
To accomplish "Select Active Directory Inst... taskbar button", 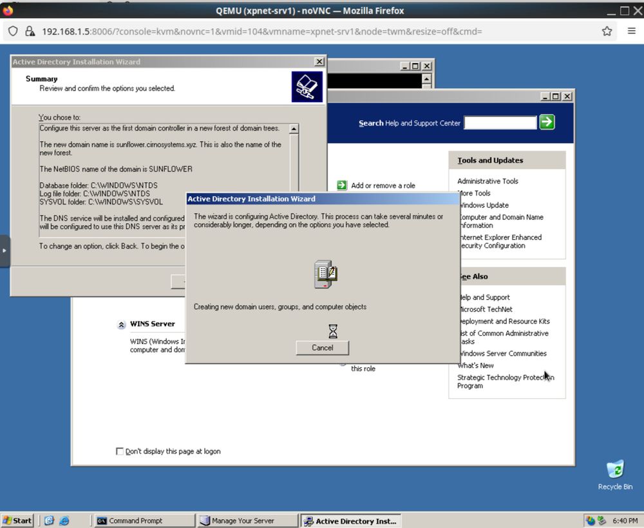I will point(350,521).
